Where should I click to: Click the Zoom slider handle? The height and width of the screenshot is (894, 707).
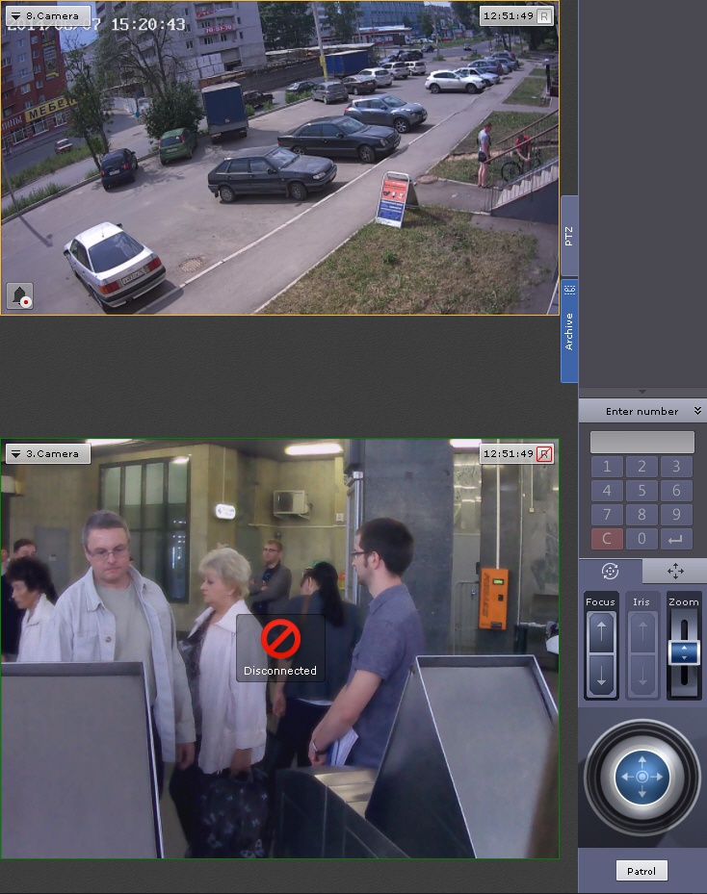(684, 652)
